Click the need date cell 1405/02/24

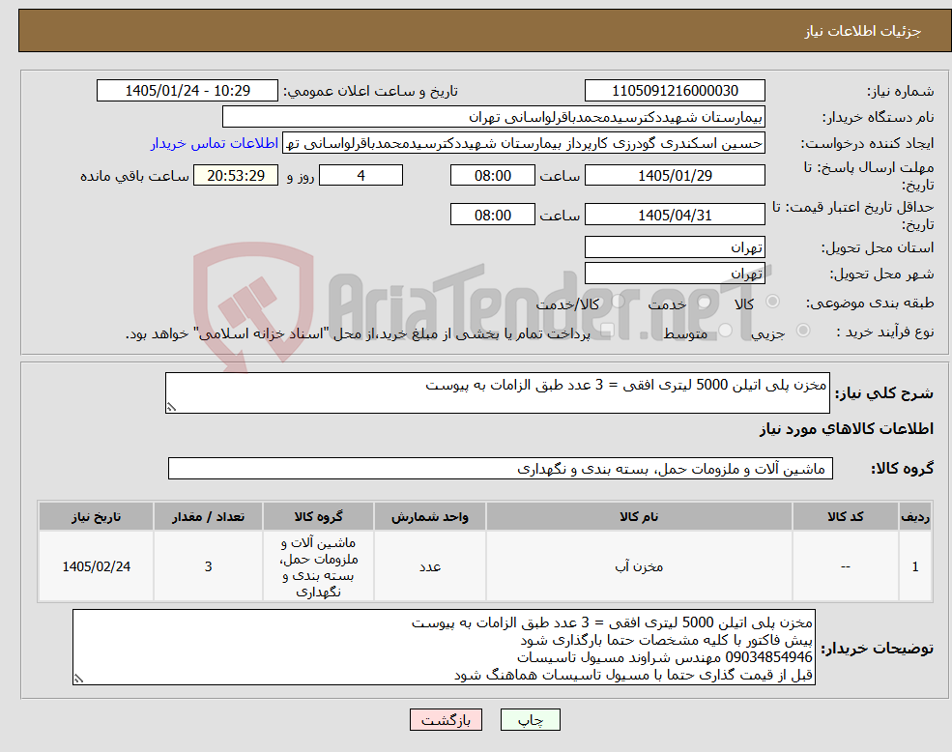96,566
